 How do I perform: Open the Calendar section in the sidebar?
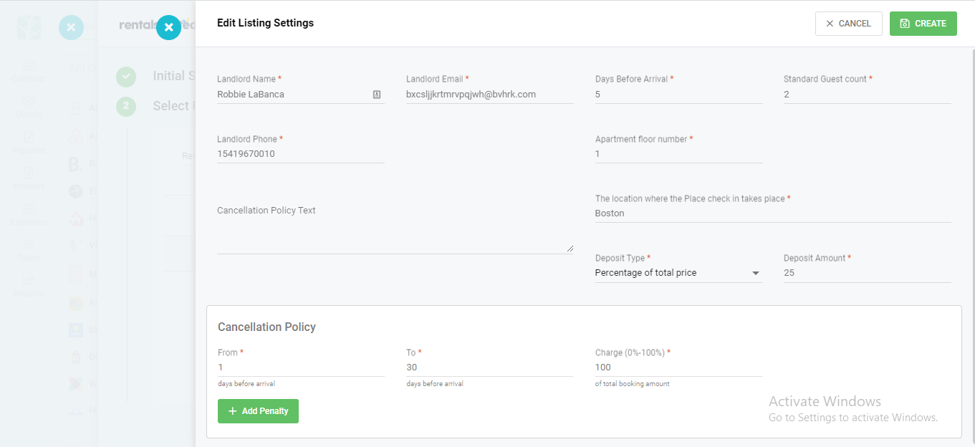point(29,70)
